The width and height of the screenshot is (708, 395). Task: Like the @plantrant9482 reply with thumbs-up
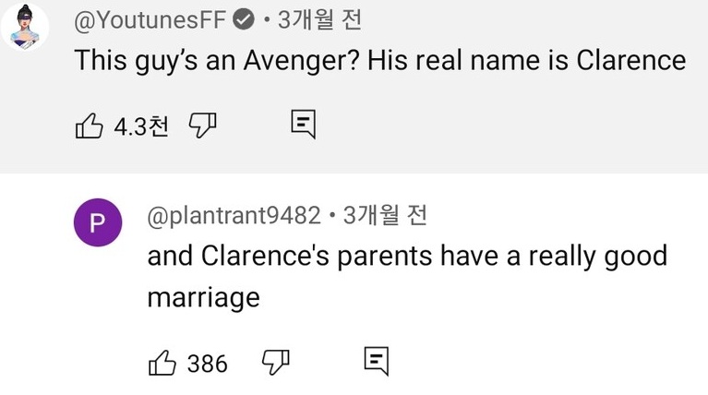click(x=162, y=363)
